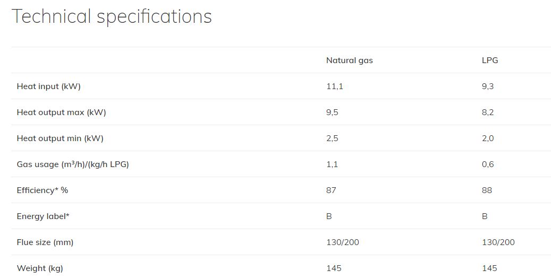Select the Flue size (mm) label
Screen dimensions: 551x279
coord(45,242)
